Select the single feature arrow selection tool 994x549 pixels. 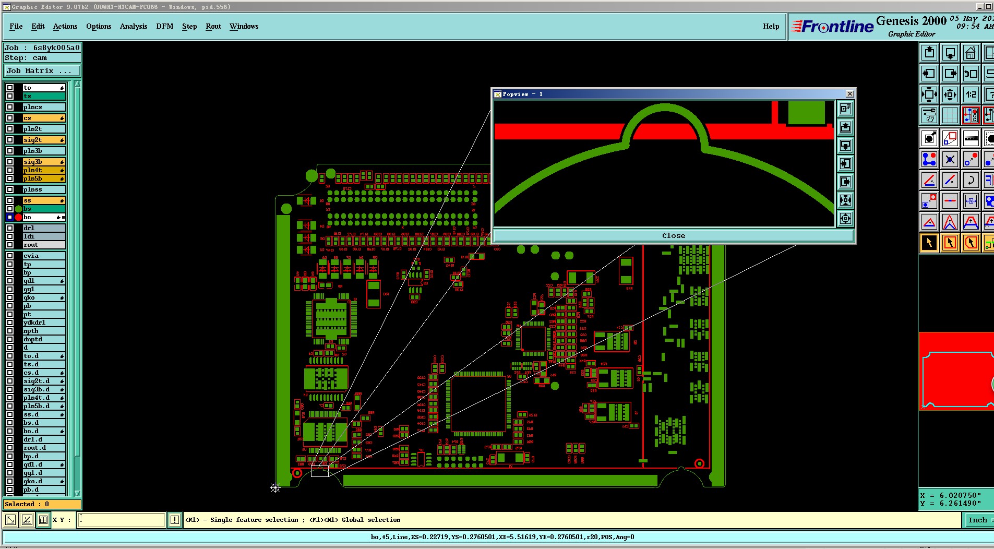coord(929,243)
